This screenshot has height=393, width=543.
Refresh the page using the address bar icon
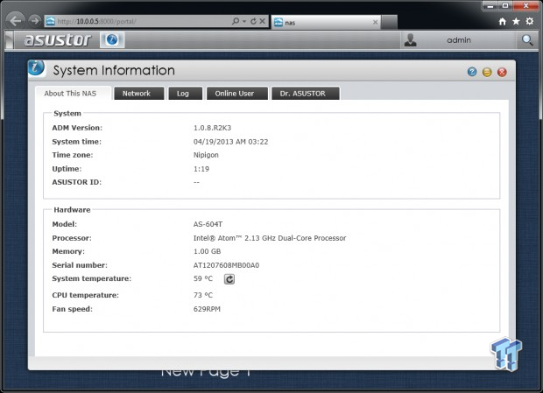tap(253, 21)
